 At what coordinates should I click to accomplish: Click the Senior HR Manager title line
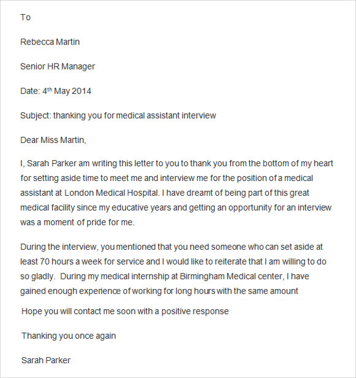coord(58,66)
